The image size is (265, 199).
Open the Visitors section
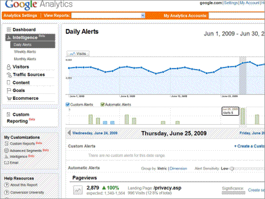21,67
